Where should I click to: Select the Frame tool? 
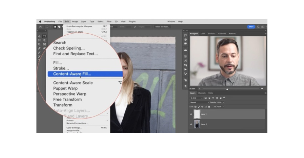click(44, 44)
